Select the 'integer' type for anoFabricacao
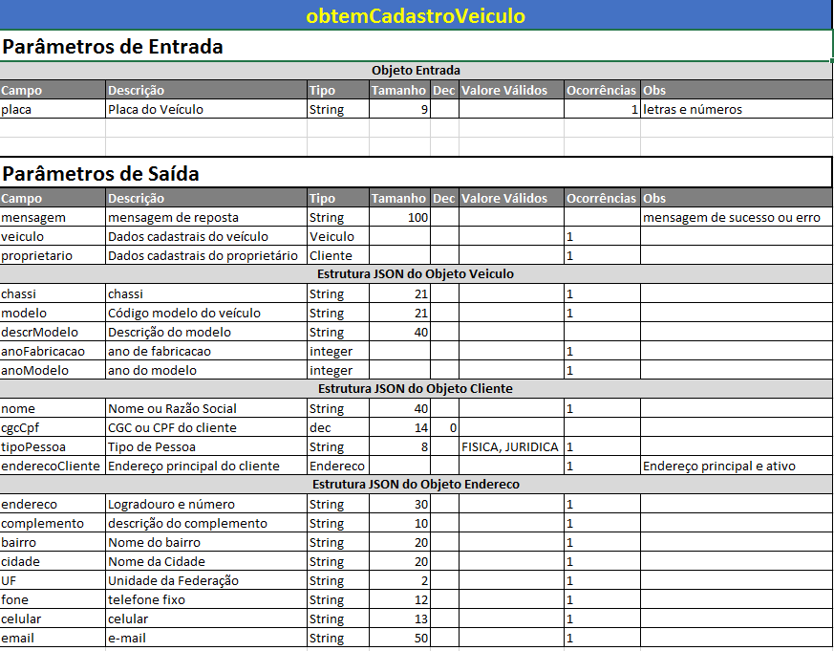Screen dimensions: 834x651 click(338, 352)
